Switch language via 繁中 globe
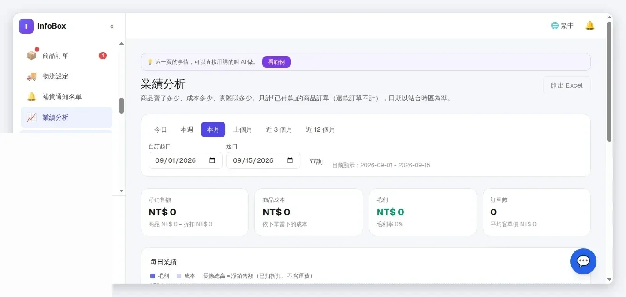The width and height of the screenshot is (626, 297). (x=562, y=25)
